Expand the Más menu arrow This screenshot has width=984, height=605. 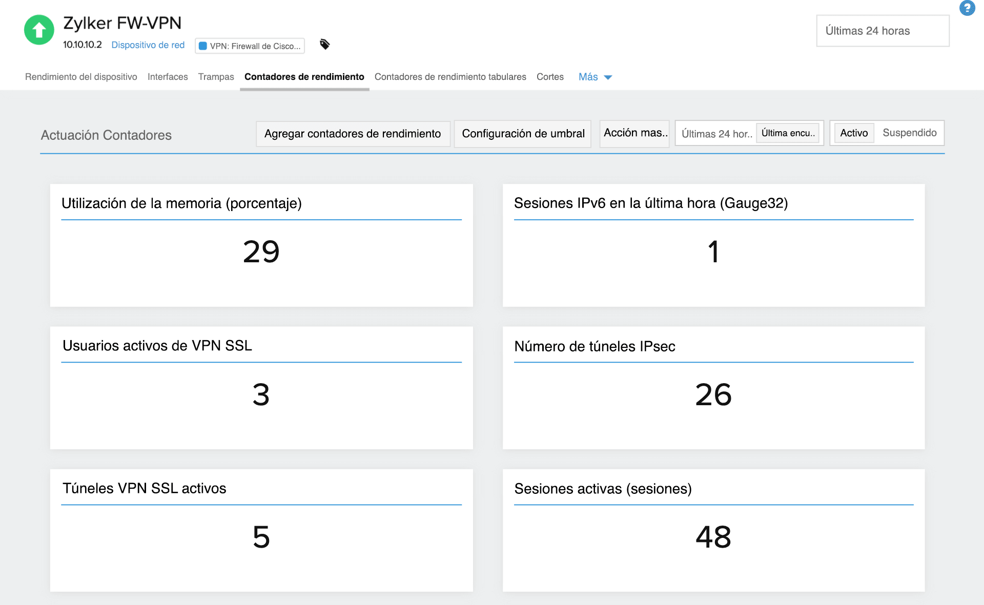(608, 77)
